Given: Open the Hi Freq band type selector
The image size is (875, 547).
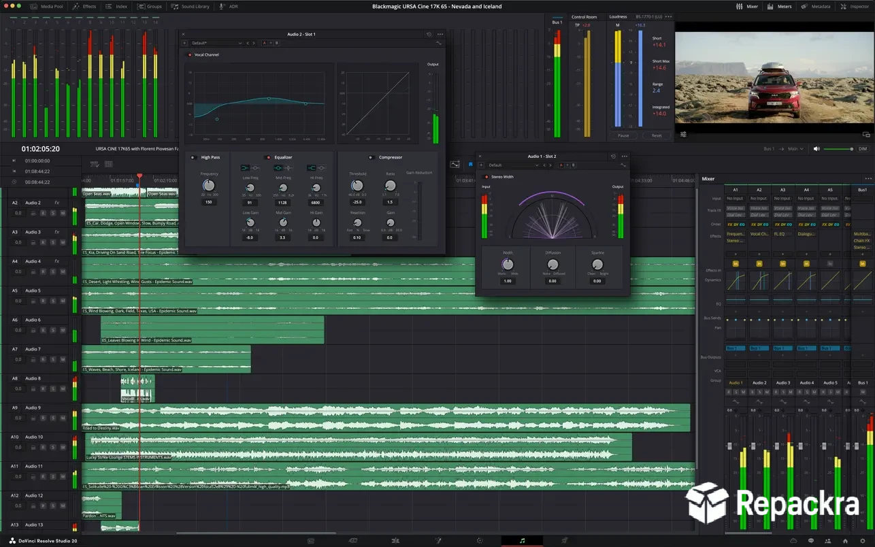Looking at the screenshot, I should [x=315, y=167].
